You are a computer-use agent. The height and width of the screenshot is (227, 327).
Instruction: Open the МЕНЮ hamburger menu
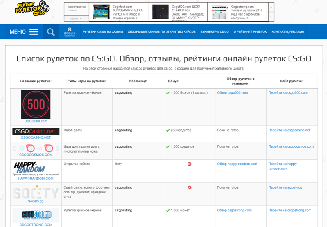(x=24, y=32)
